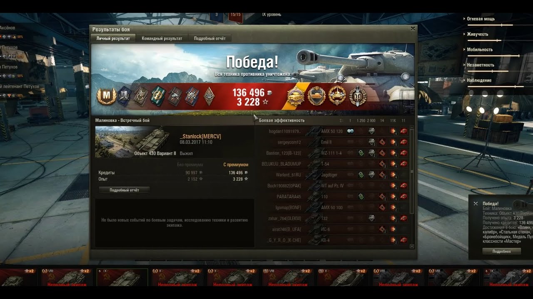The width and height of the screenshot is (533, 299).
Task: Expand the Огневая мощь parameter section
Action: [x=480, y=19]
